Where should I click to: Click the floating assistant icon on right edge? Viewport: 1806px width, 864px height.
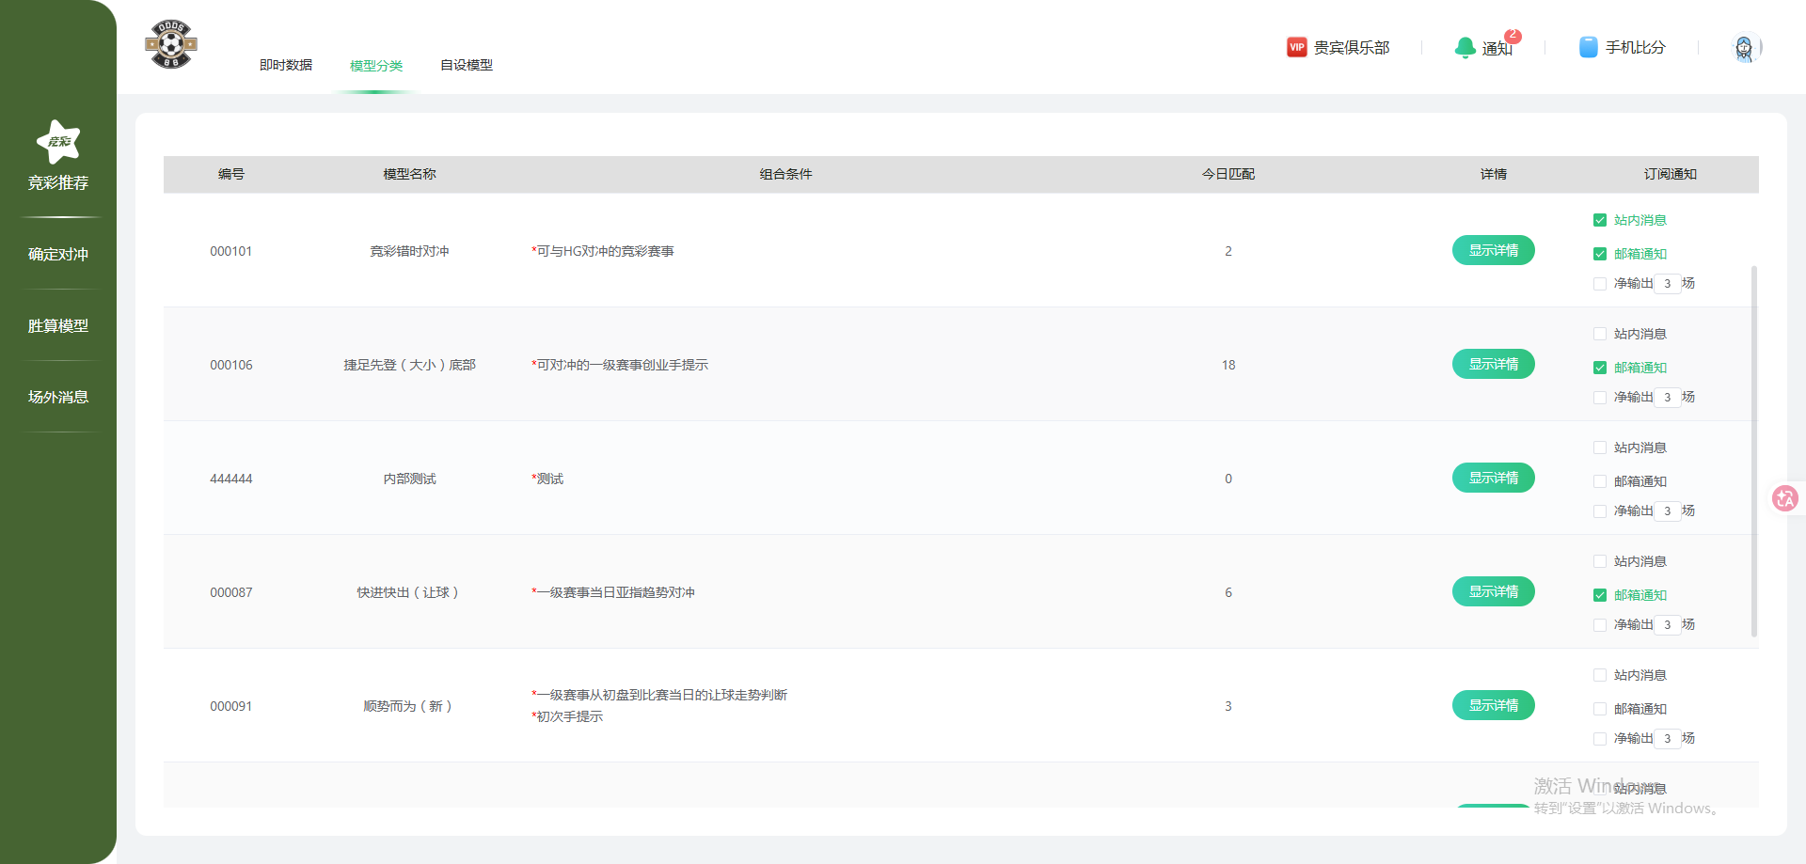[1785, 499]
